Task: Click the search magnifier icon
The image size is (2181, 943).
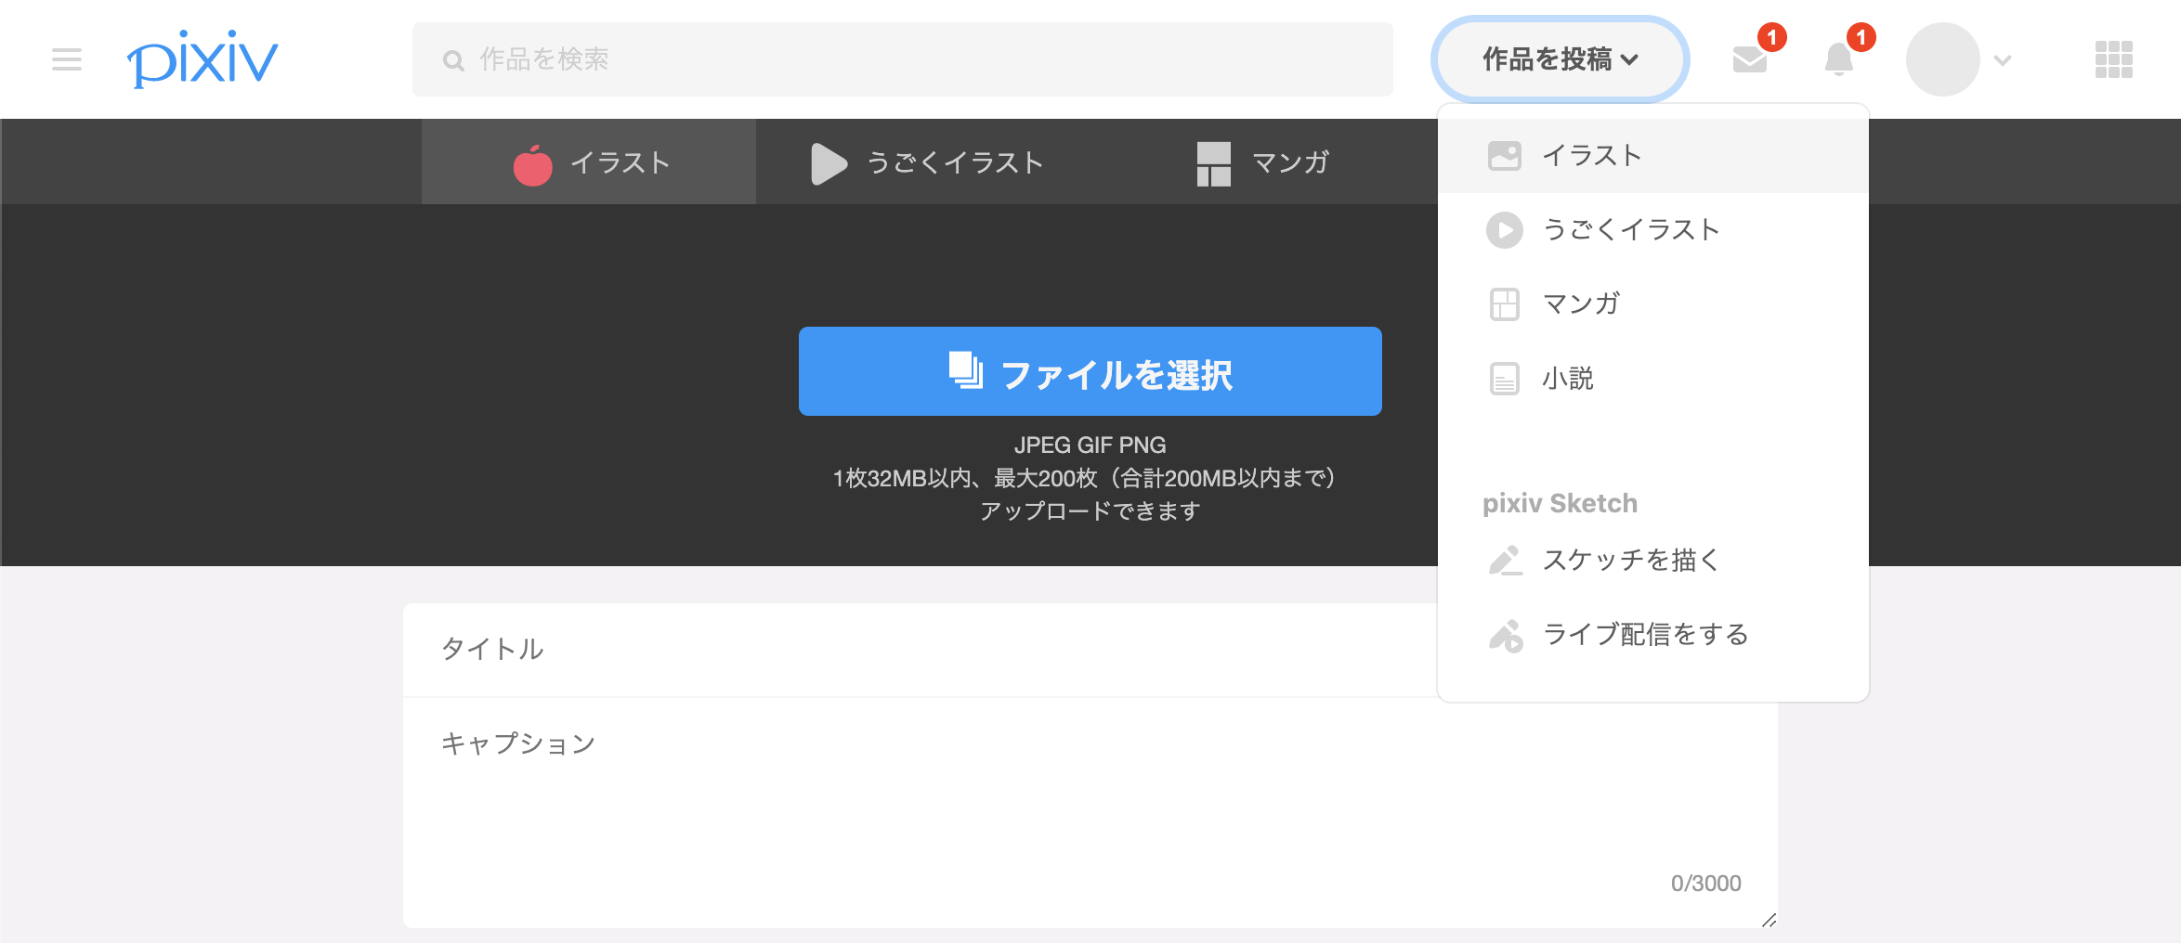Action: click(x=454, y=58)
